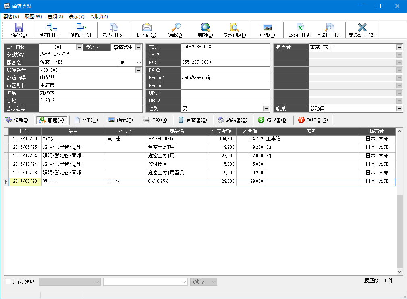The width and height of the screenshot is (407, 299).
Task: Print using 印刷 [F10]
Action: pos(329,30)
